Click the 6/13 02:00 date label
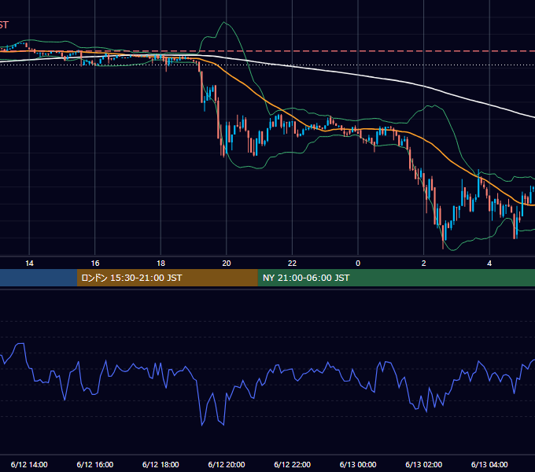Screen dimensions: 535x472 [424, 464]
